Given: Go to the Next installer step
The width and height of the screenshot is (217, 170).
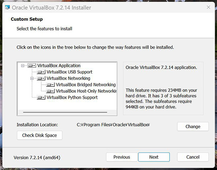Looking at the screenshot, I should [x=154, y=157].
